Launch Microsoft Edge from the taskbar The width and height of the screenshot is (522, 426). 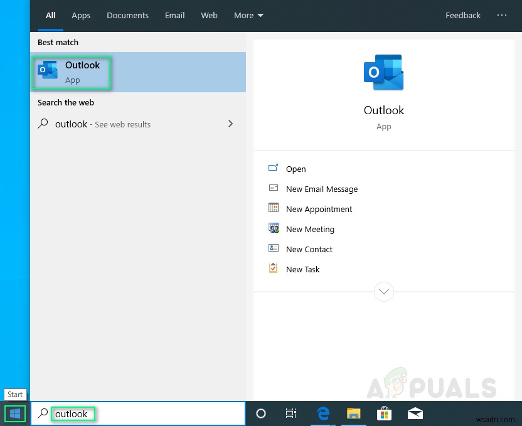point(323,413)
